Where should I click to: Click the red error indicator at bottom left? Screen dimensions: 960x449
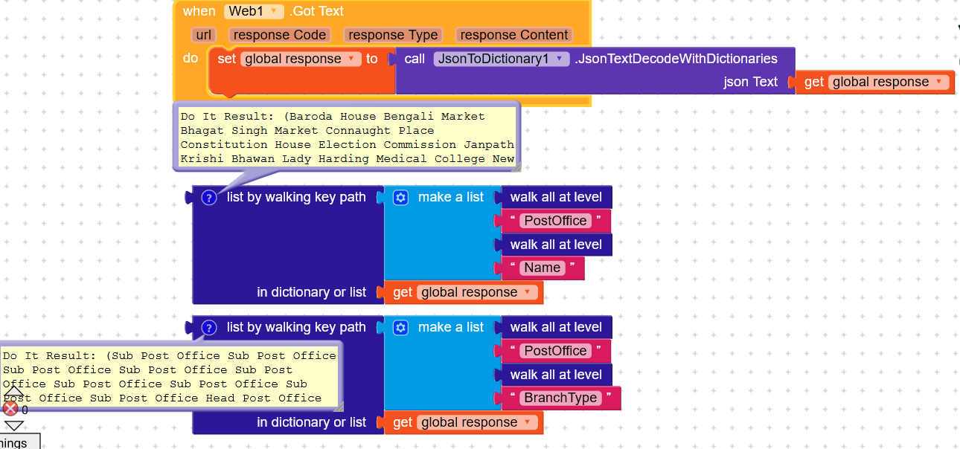[10, 407]
